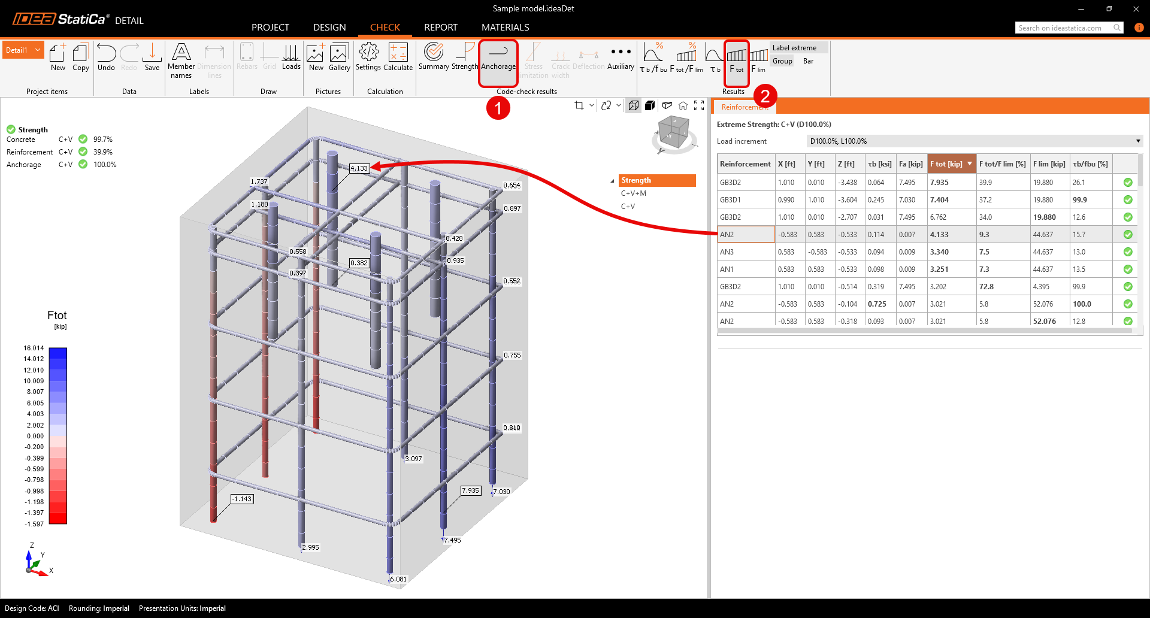This screenshot has height=618, width=1150.
Task: Show Loads in the drawing
Action: (x=291, y=57)
